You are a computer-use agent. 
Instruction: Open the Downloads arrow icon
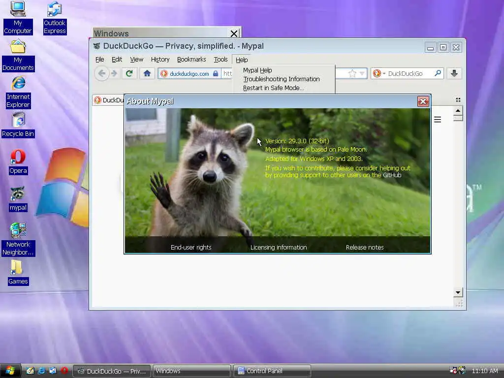454,74
